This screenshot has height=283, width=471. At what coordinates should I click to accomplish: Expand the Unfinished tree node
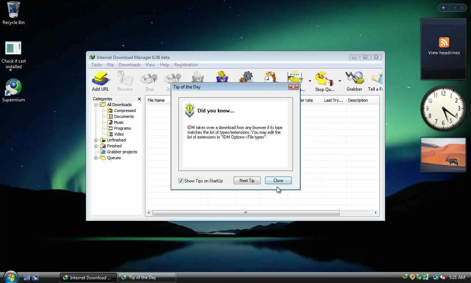click(96, 140)
